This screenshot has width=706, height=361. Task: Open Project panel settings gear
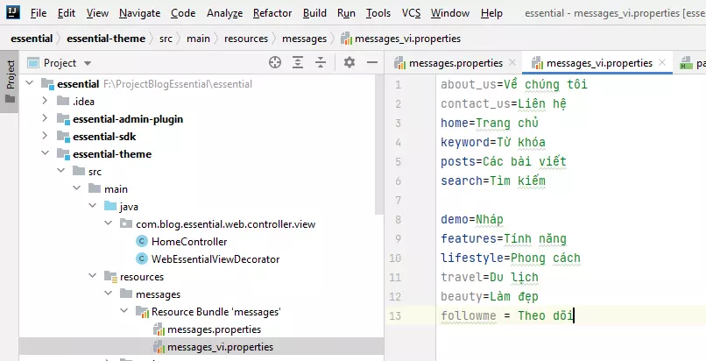tap(349, 62)
